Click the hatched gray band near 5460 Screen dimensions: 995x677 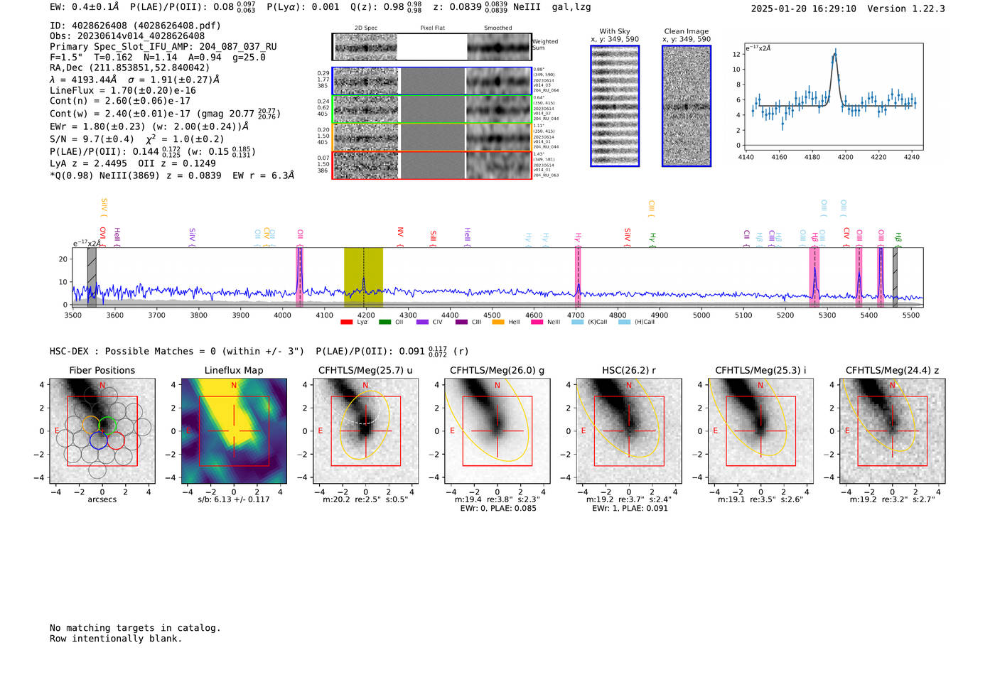coord(895,277)
